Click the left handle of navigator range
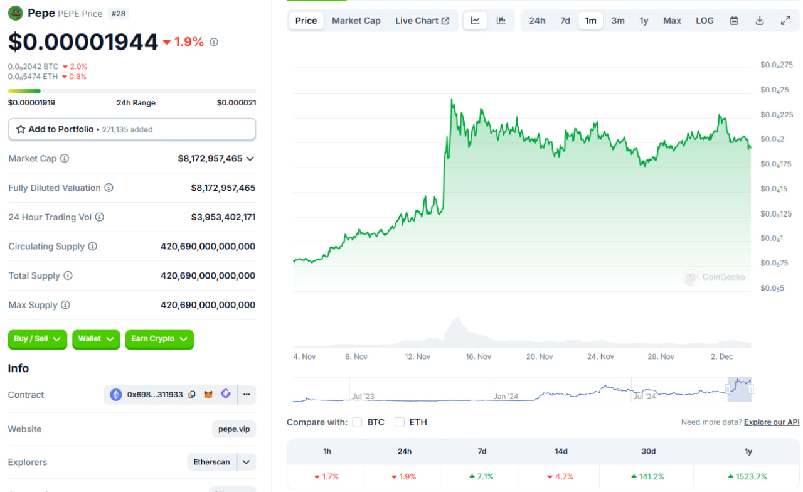The height and width of the screenshot is (492, 803). point(729,389)
